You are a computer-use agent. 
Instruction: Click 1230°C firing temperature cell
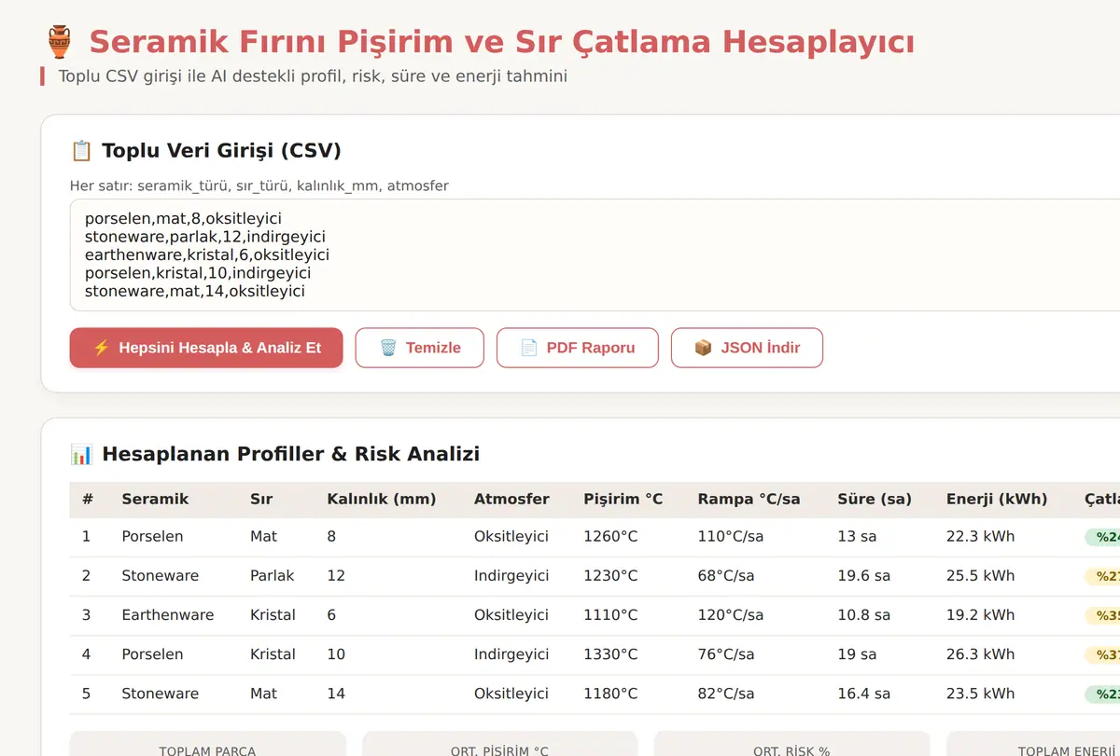(611, 576)
